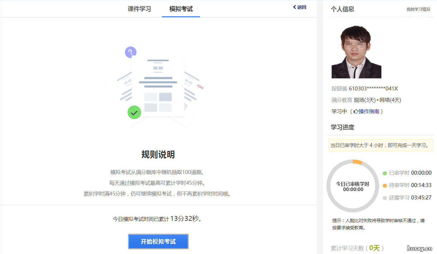Screen dimensions: 437x254
Task: Click the study progress donut chart
Action: coord(353,186)
